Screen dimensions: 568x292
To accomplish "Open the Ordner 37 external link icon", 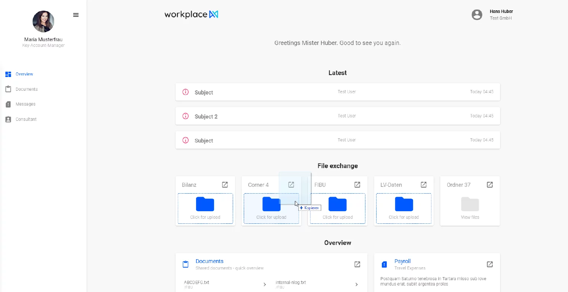I will pos(490,185).
